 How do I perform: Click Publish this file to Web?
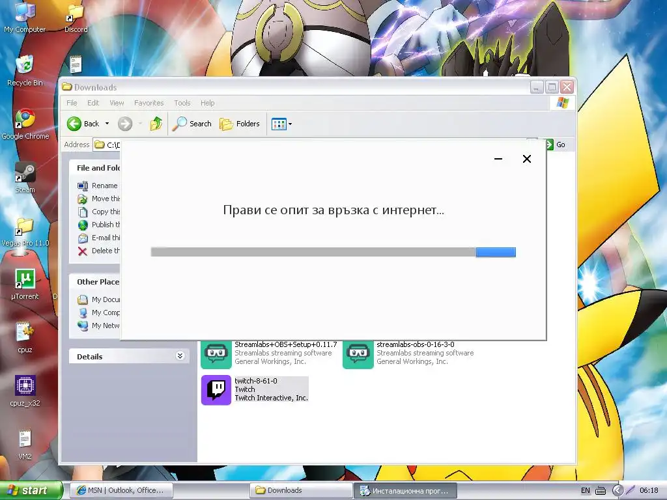pyautogui.click(x=99, y=225)
